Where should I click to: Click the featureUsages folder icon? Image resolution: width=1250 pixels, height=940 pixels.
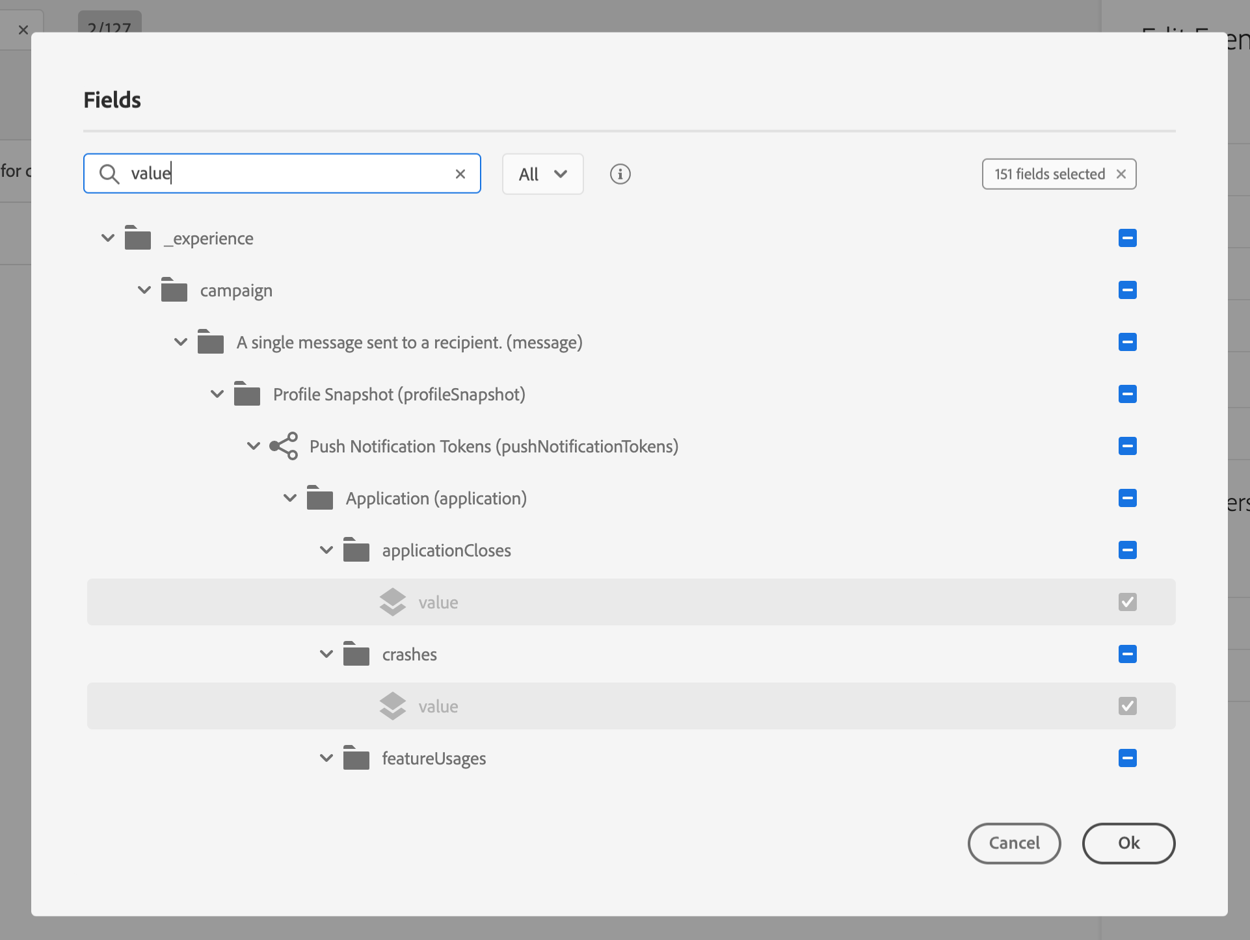356,758
